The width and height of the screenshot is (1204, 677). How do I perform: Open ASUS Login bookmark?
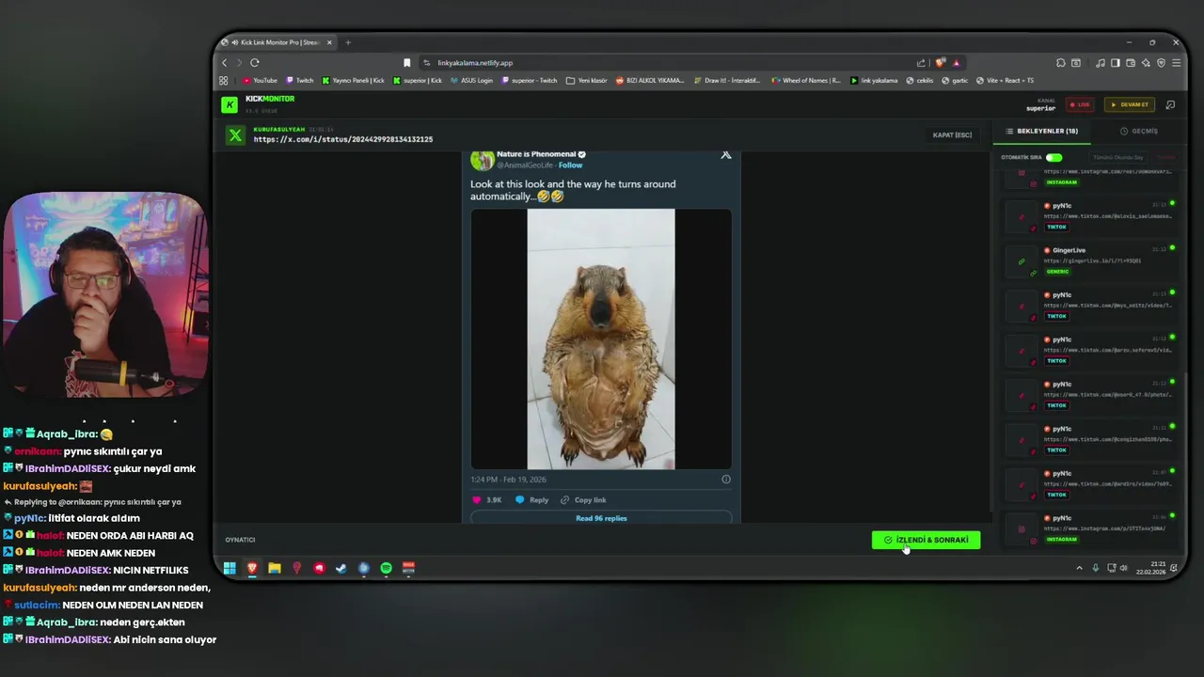(471, 81)
